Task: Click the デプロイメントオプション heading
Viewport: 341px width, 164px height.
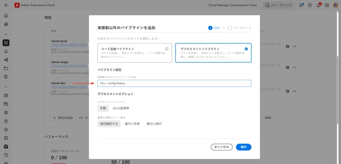Action: pyautogui.click(x=115, y=94)
